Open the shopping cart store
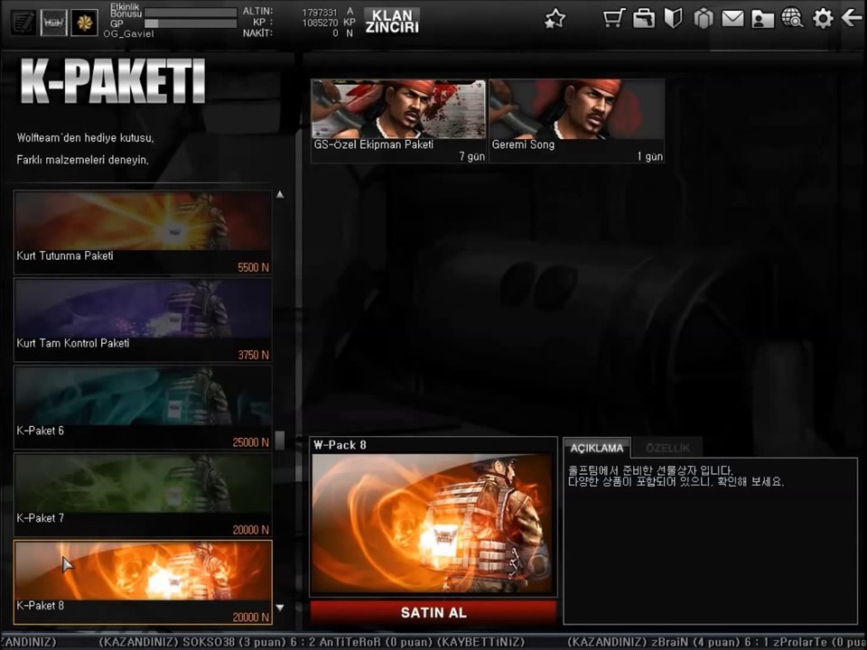This screenshot has width=867, height=650. 614,18
